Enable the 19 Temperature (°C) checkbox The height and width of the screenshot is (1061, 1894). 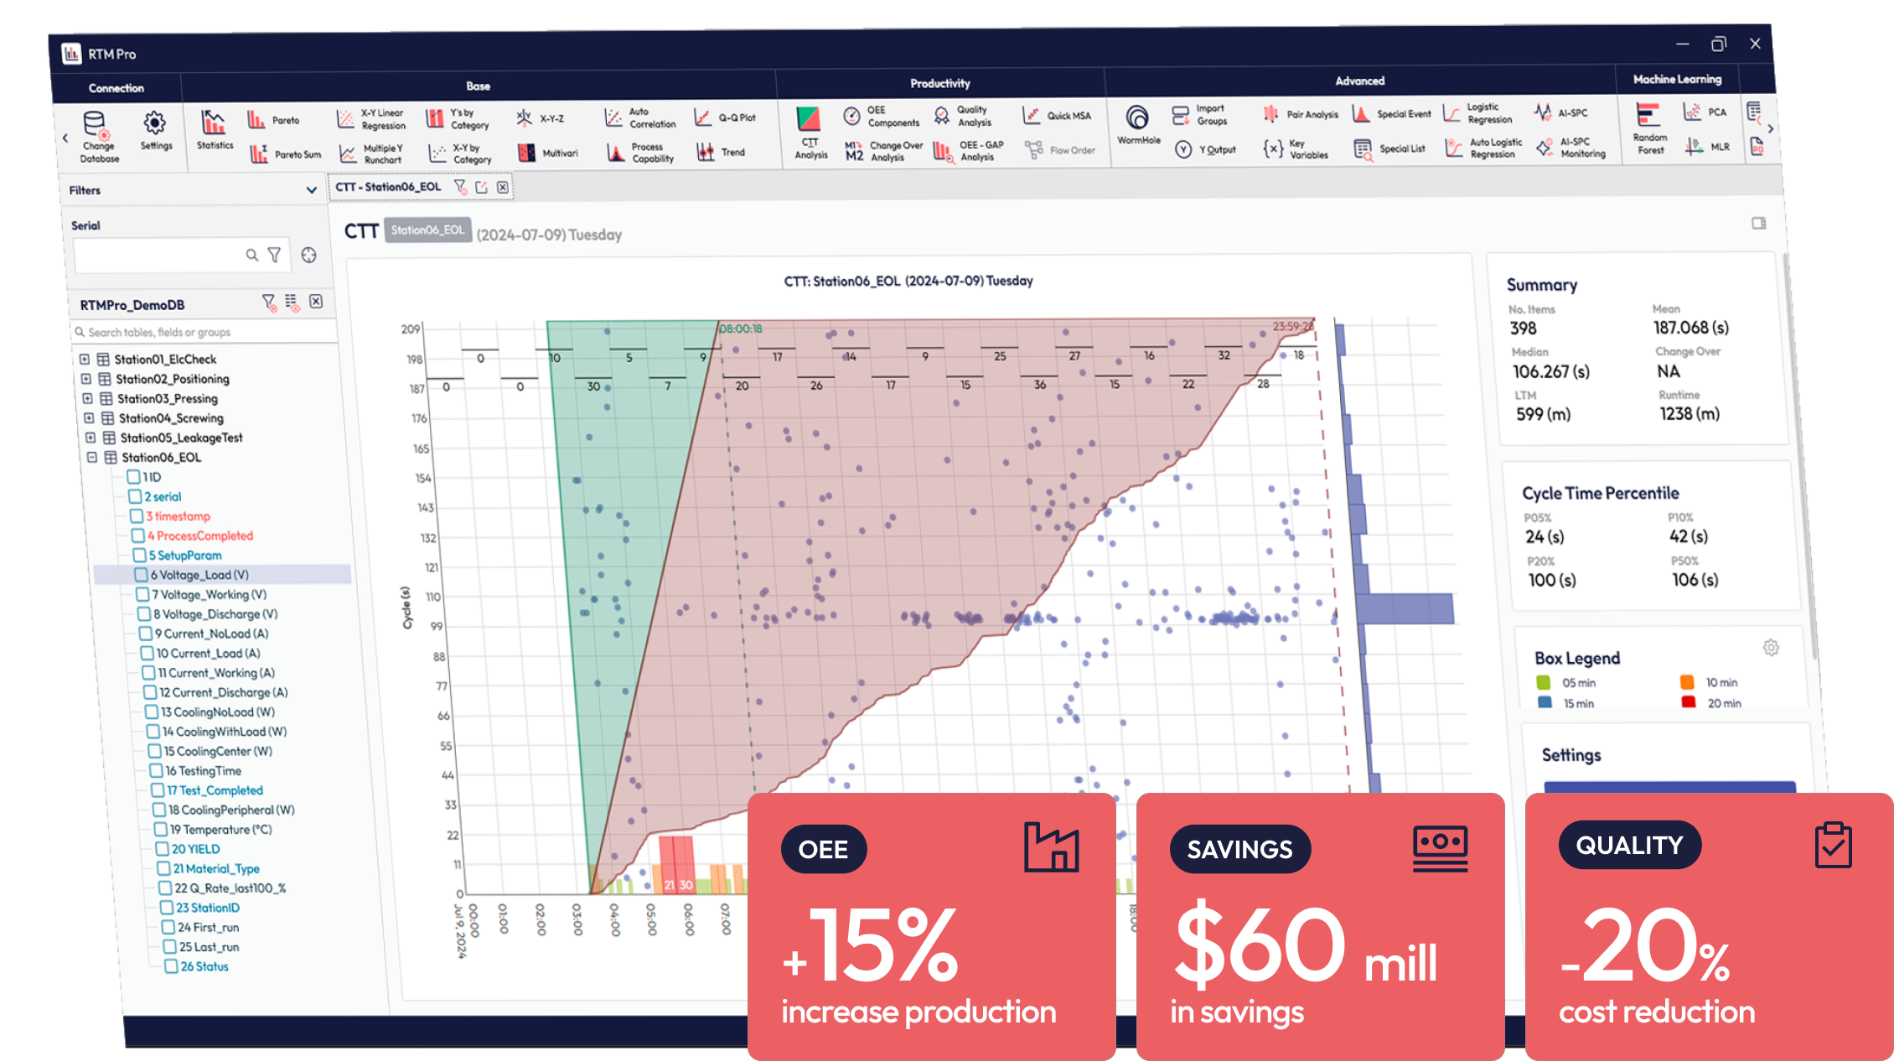(x=161, y=830)
